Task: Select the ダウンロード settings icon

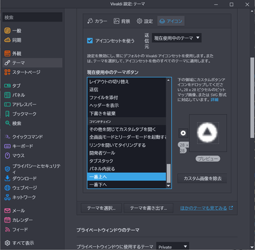Action: click(x=7, y=178)
